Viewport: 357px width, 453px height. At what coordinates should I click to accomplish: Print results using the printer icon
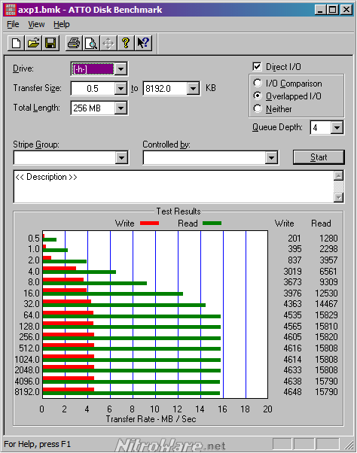(x=74, y=44)
